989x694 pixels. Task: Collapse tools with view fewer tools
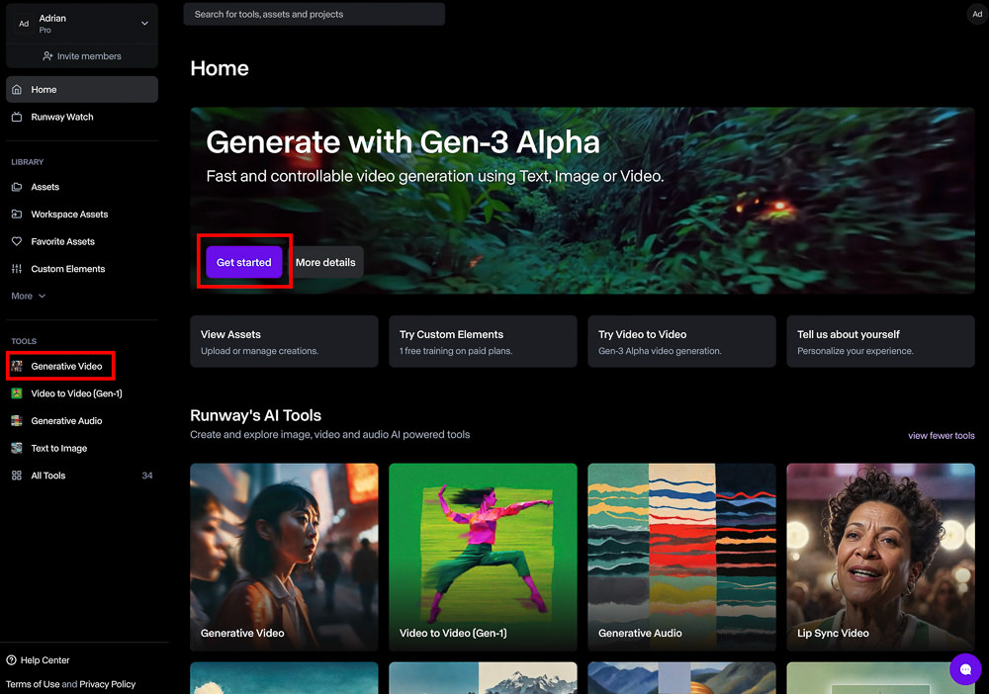[941, 436]
